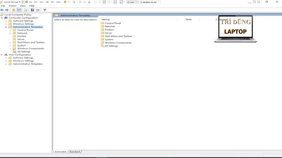Open Control Panel in the Setting list
The width and height of the screenshot is (282, 158).
(113, 23)
